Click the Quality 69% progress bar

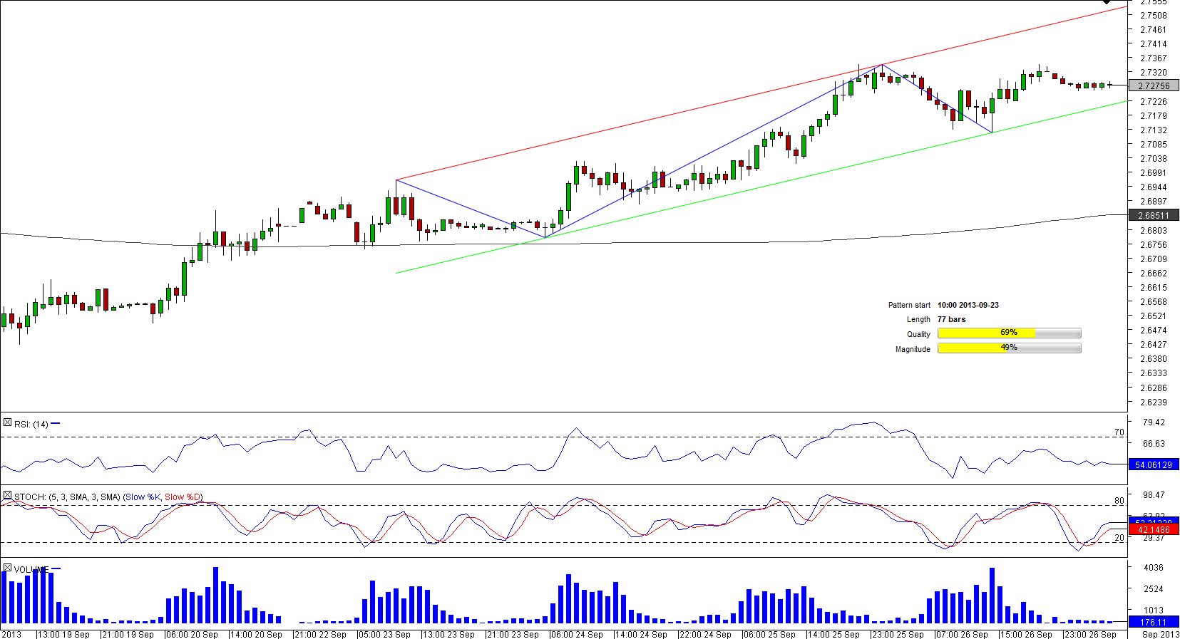1010,333
